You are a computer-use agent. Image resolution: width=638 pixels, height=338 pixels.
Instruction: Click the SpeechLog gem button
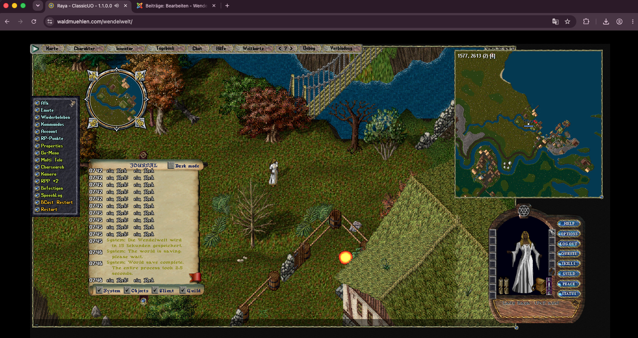point(37,195)
